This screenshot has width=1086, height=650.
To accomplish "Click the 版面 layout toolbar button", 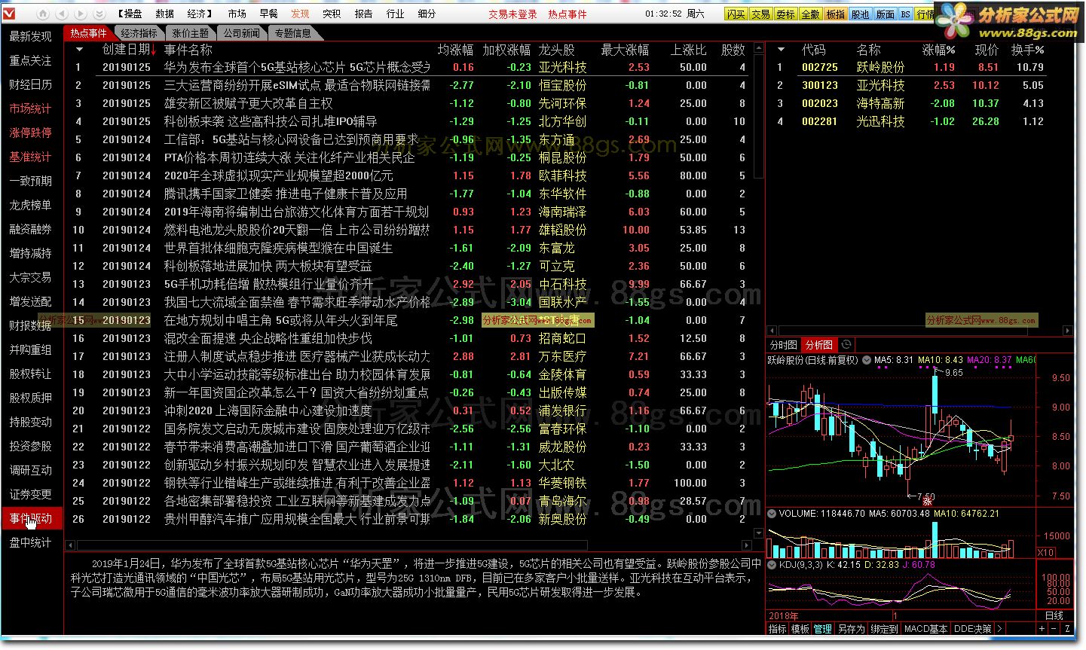I will tap(885, 14).
